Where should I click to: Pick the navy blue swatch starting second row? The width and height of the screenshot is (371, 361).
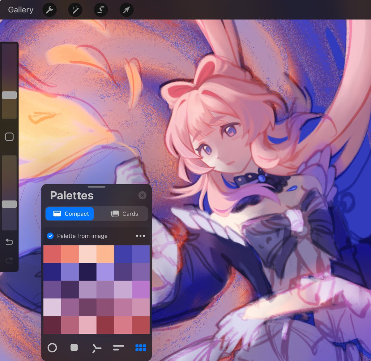pos(52,272)
